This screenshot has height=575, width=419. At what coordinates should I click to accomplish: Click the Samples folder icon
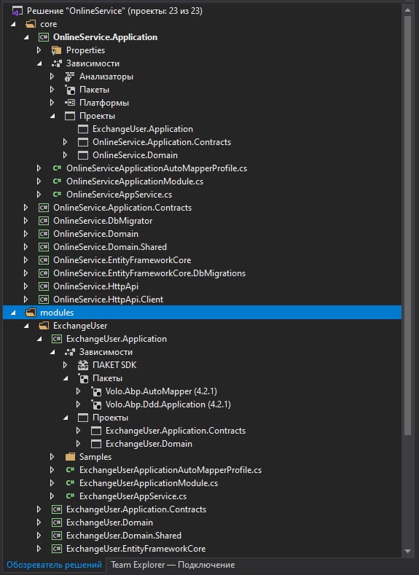[x=70, y=457]
